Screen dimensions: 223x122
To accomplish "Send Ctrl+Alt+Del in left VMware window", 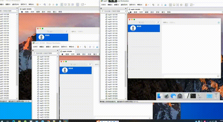I will pos(44,5).
